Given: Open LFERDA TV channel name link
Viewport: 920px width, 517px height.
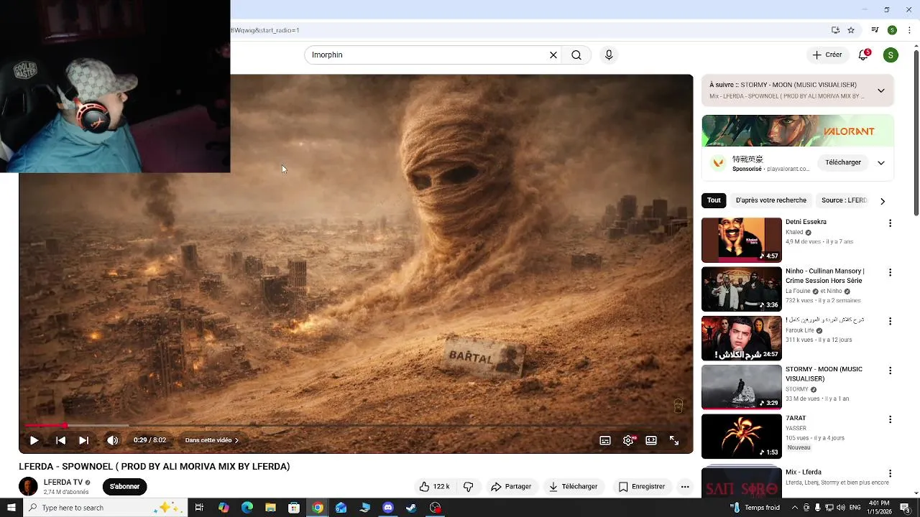Looking at the screenshot, I should coord(63,483).
